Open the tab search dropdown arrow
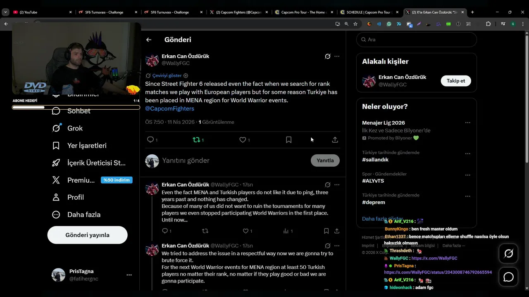The image size is (529, 297). (5, 12)
